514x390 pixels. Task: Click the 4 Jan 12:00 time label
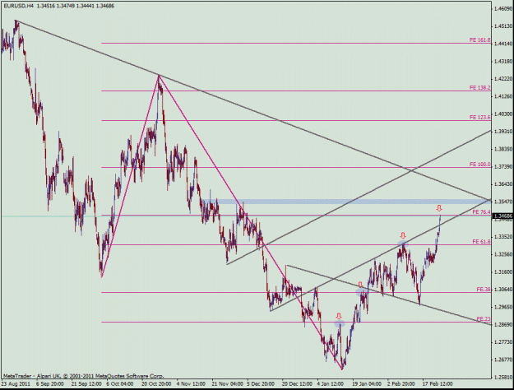pyautogui.click(x=330, y=383)
